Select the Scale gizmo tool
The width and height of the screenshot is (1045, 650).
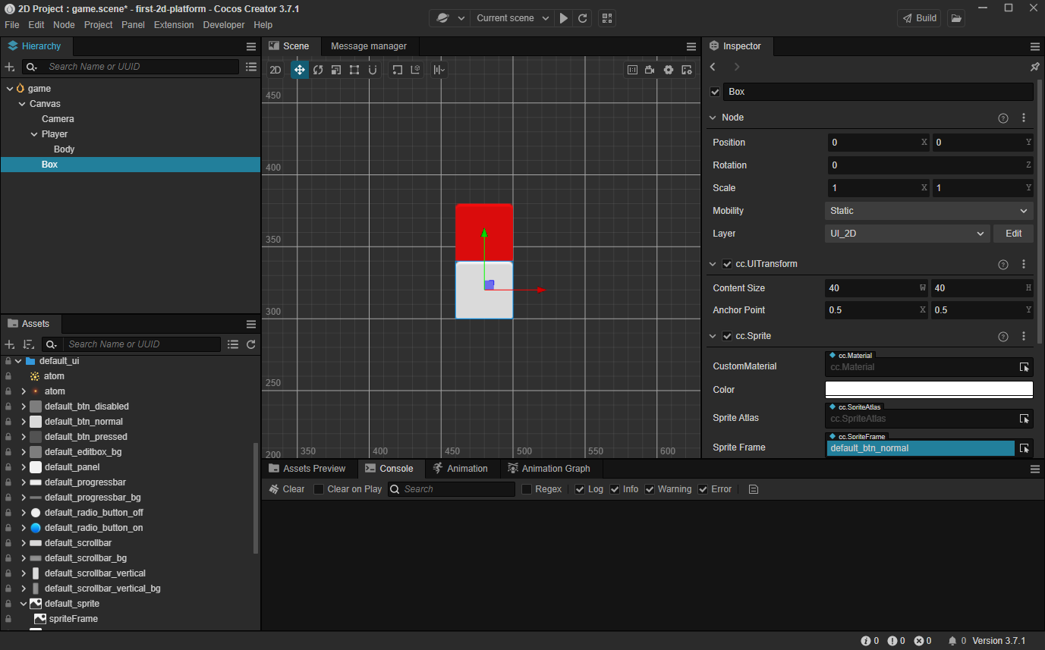tap(336, 70)
